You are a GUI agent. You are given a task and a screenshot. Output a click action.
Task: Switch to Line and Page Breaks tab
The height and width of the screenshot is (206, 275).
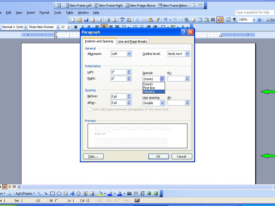(x=132, y=41)
